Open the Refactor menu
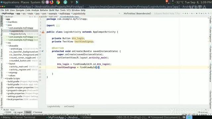The image size is (212, 119). pyautogui.click(x=44, y=10)
